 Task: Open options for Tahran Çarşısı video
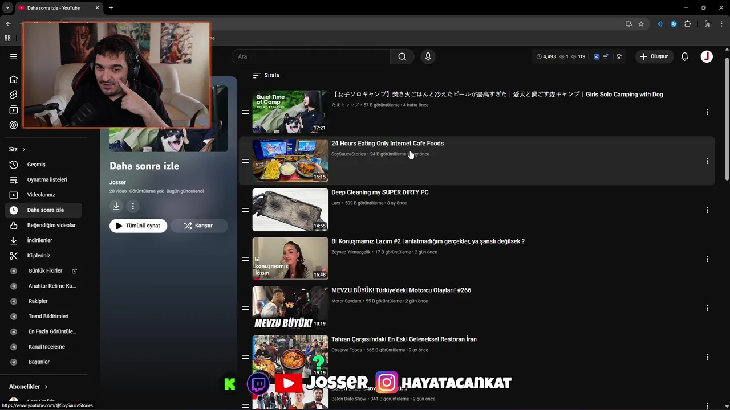[x=707, y=357]
